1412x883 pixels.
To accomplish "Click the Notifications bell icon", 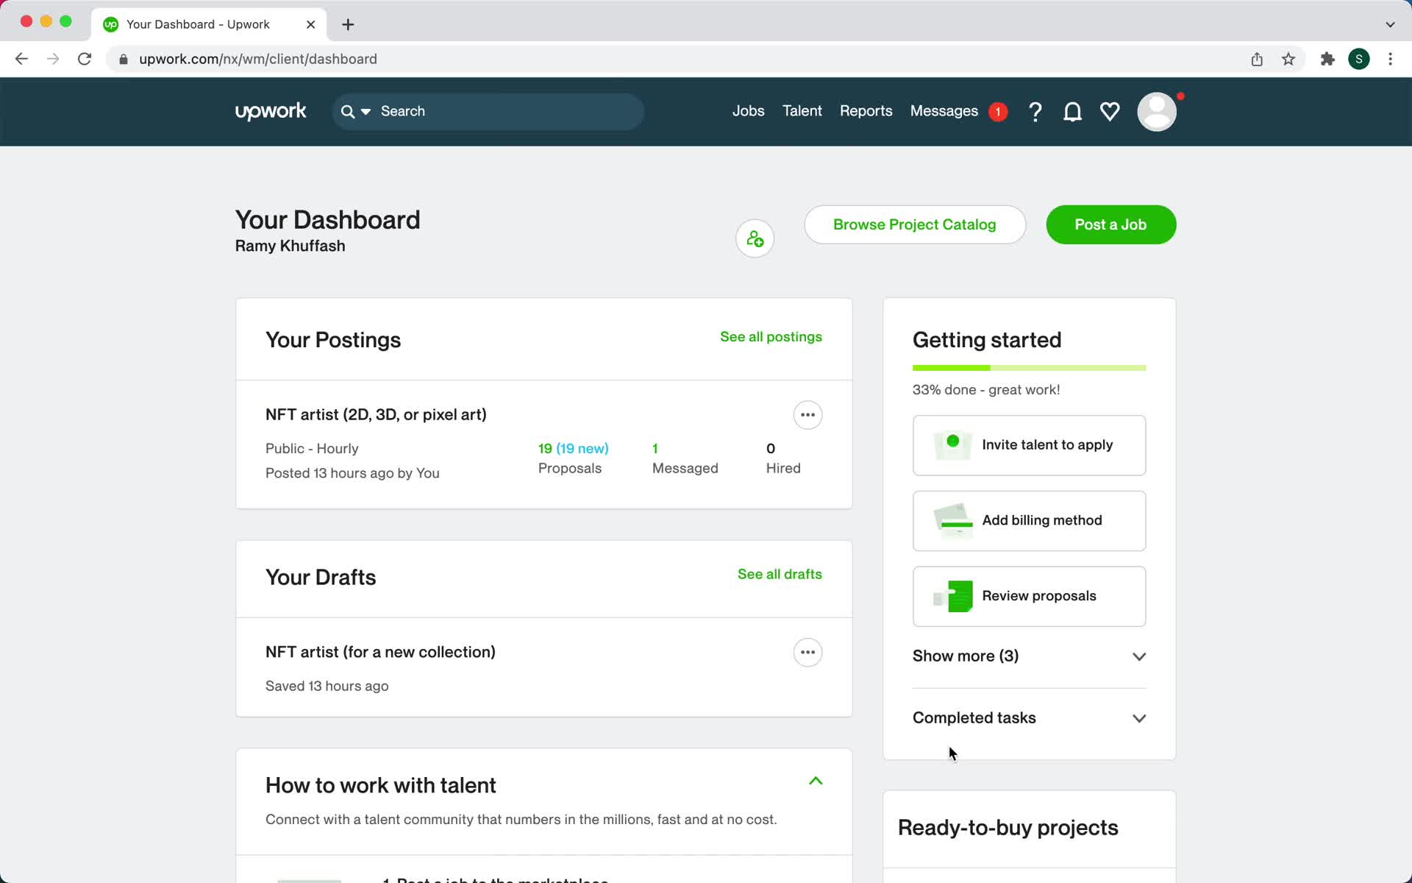I will [x=1074, y=111].
